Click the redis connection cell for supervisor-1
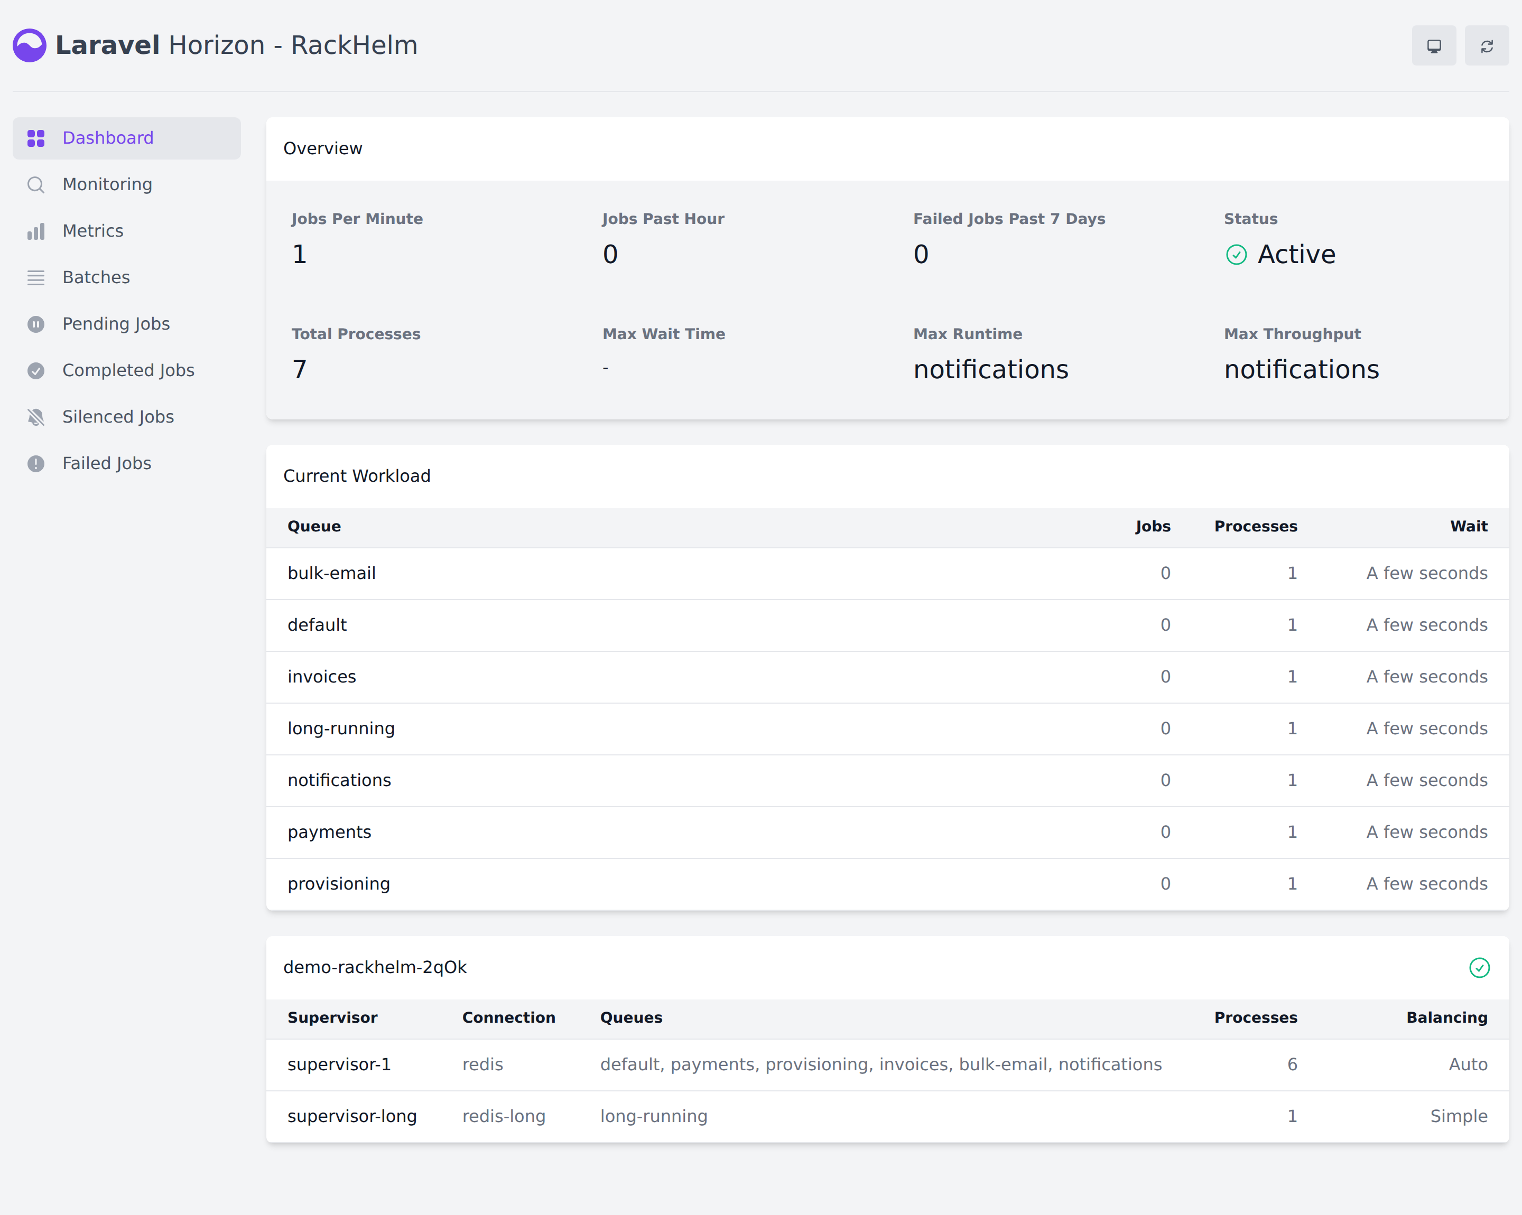The width and height of the screenshot is (1522, 1215). 483,1065
